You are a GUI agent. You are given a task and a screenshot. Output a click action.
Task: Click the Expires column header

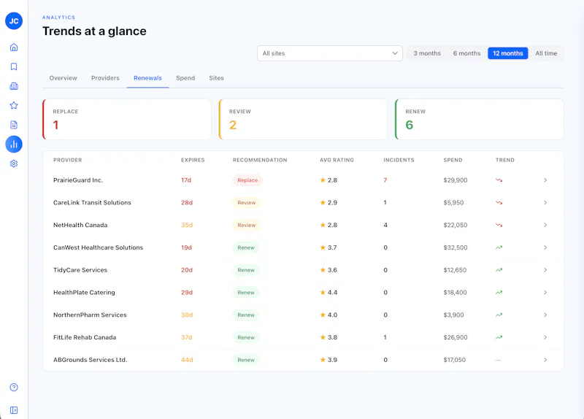(x=193, y=160)
